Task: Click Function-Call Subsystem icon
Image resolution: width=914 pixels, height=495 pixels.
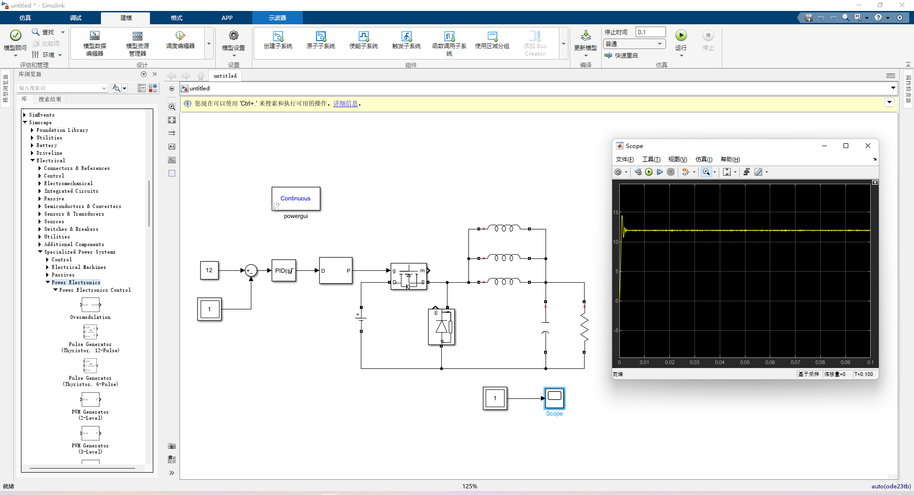Action: 449,36
